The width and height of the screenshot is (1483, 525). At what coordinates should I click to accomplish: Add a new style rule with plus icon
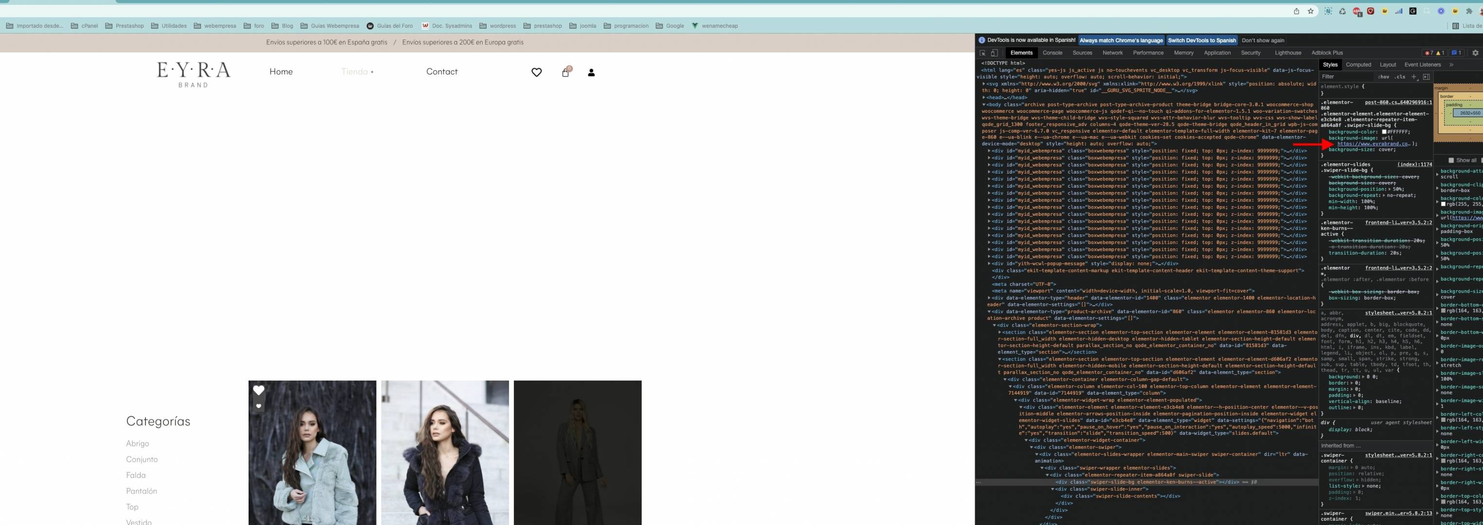pyautogui.click(x=1413, y=76)
